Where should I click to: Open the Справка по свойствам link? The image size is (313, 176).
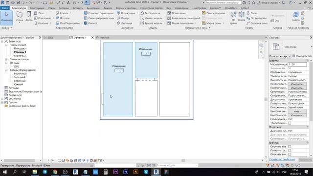(282, 159)
